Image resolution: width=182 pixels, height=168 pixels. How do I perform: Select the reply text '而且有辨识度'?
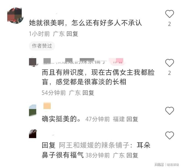(63, 72)
